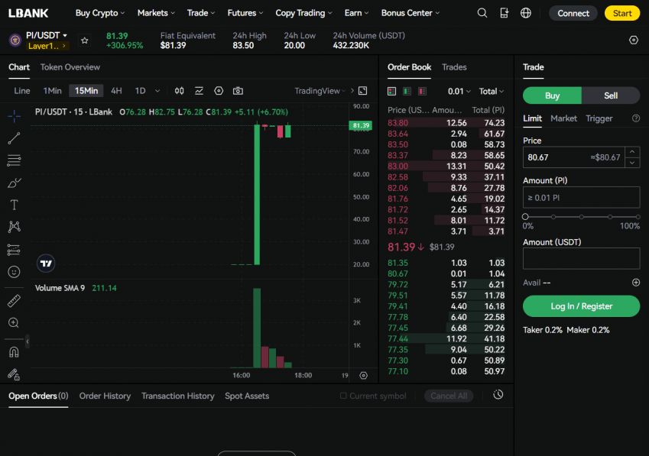Select the 4H interval
649x456 pixels.
116,91
